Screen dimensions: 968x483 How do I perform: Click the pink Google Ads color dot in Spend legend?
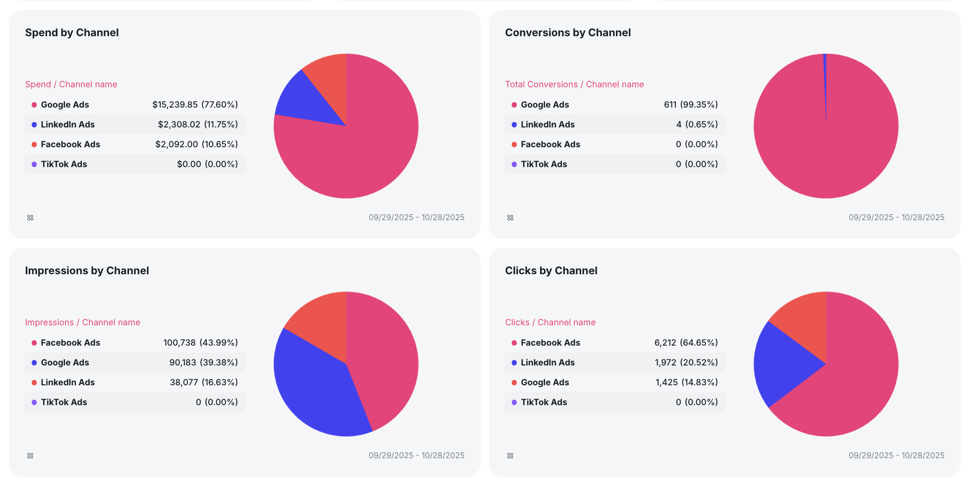tap(33, 105)
